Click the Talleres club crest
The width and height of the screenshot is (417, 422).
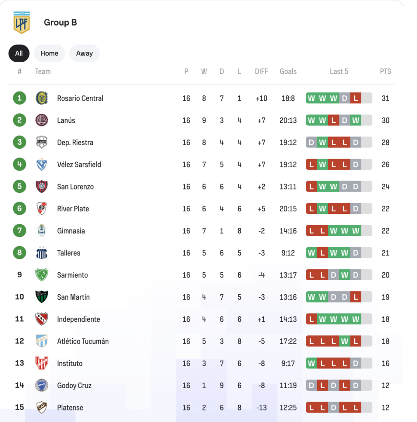pyautogui.click(x=42, y=253)
